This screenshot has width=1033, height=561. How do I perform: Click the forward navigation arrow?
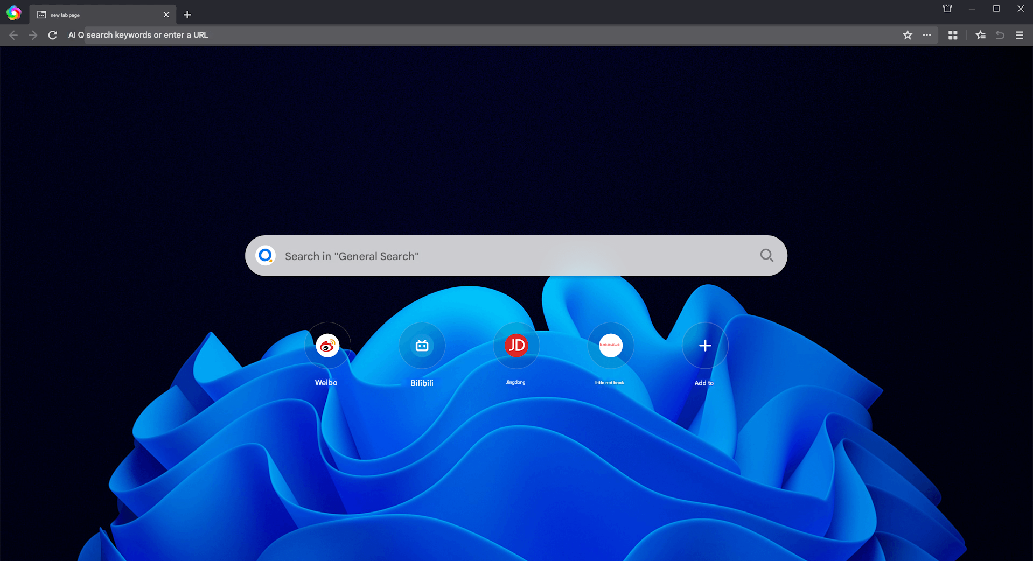tap(32, 35)
